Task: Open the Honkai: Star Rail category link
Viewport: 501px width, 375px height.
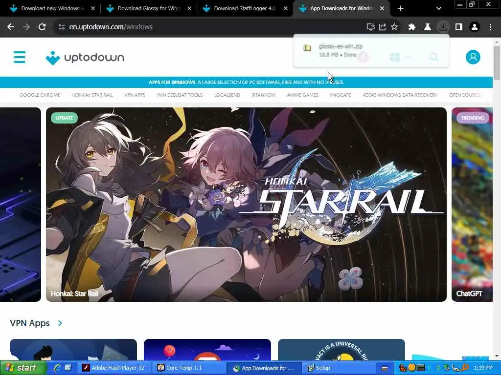Action: pyautogui.click(x=92, y=95)
